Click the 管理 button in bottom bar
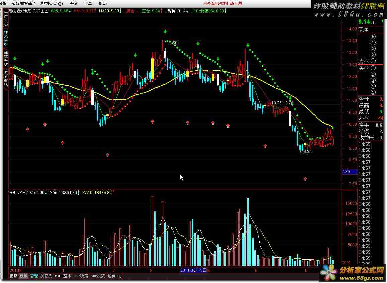The width and height of the screenshot is (387, 283). [34, 276]
